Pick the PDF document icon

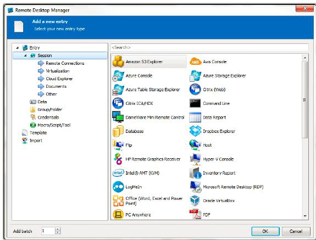195,215
